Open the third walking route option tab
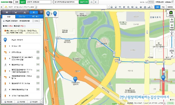This screenshot has height=105, width=175. 35,17
